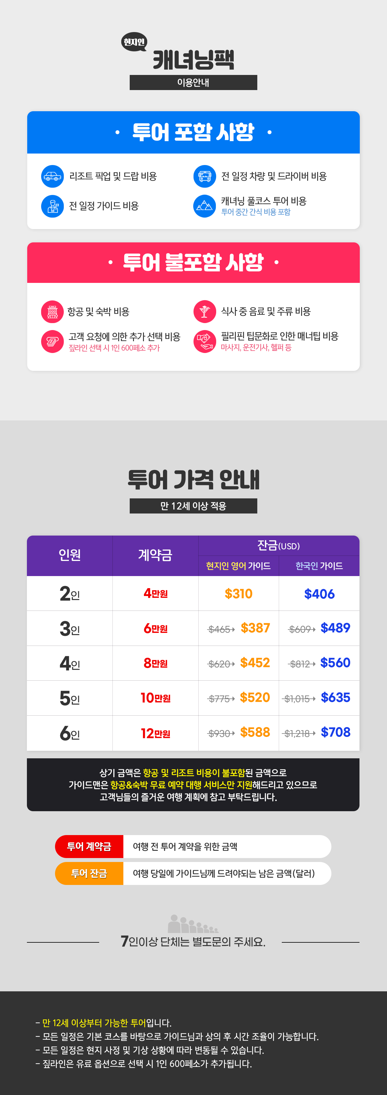Click the red 투어 계약금 label
Image resolution: width=387 pixels, height=1095 pixels.
[x=89, y=846]
